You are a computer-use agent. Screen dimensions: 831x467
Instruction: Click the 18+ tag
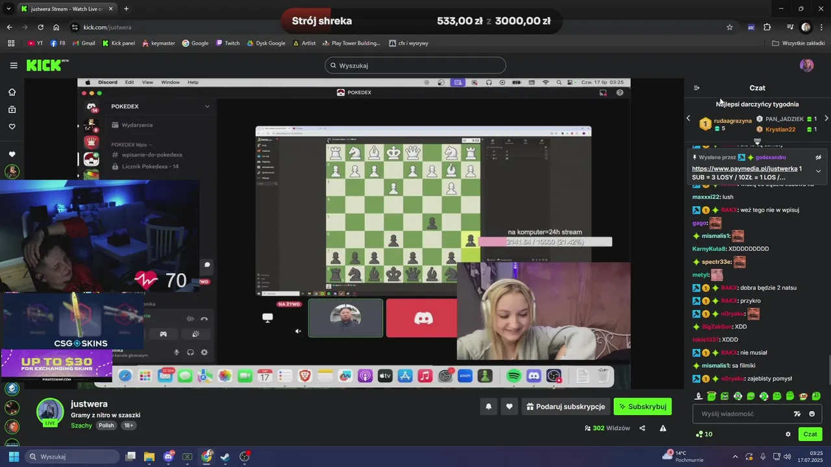click(x=129, y=425)
